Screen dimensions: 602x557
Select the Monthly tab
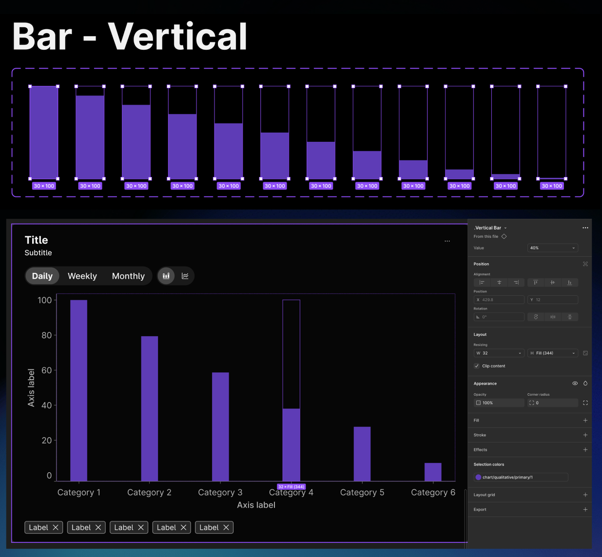point(128,276)
